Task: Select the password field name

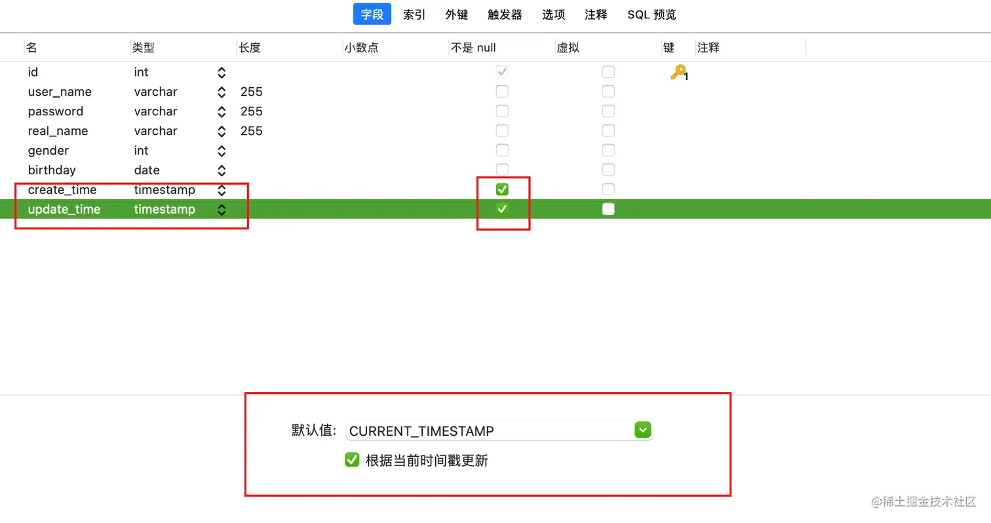Action: [x=56, y=111]
